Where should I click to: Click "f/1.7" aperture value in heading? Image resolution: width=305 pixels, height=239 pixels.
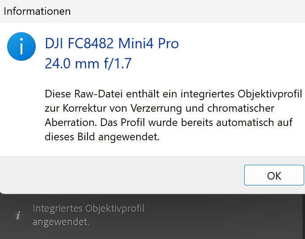(x=119, y=63)
